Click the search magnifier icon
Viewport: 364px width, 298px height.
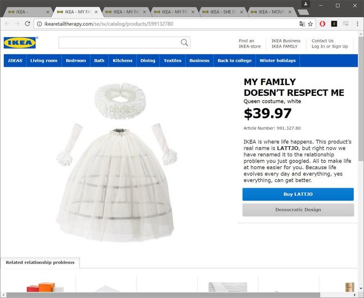click(184, 43)
